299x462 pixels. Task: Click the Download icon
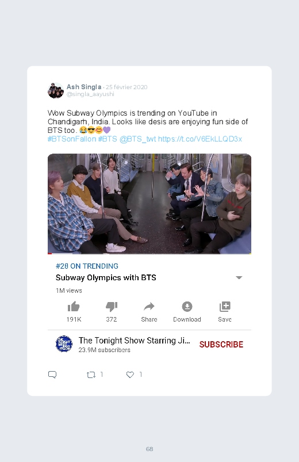click(187, 307)
